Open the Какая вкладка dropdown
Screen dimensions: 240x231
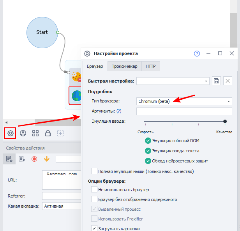point(62,206)
